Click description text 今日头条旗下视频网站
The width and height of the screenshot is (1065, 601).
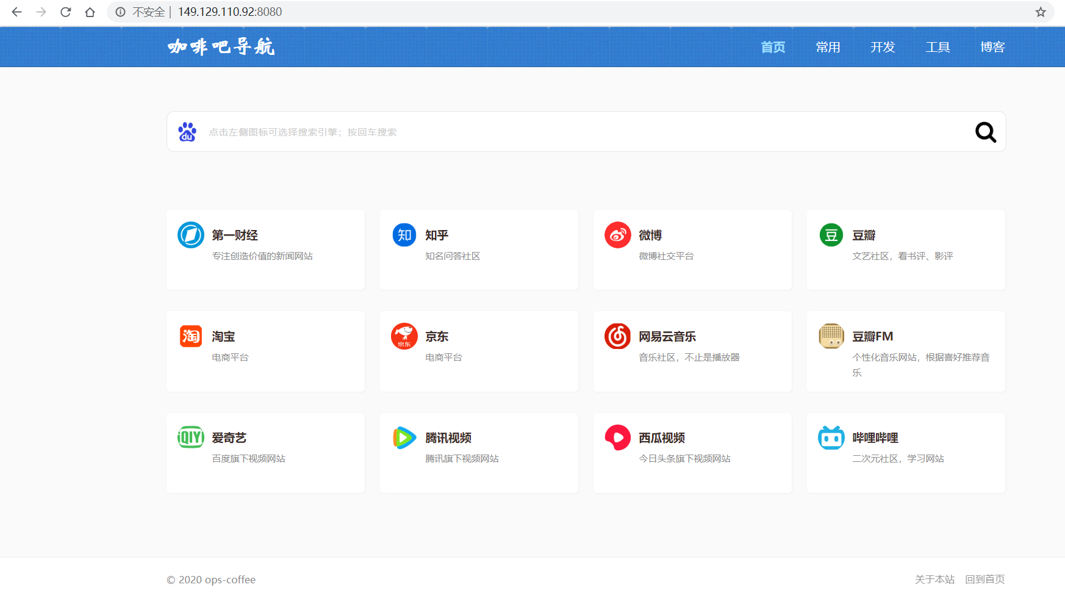tap(684, 459)
